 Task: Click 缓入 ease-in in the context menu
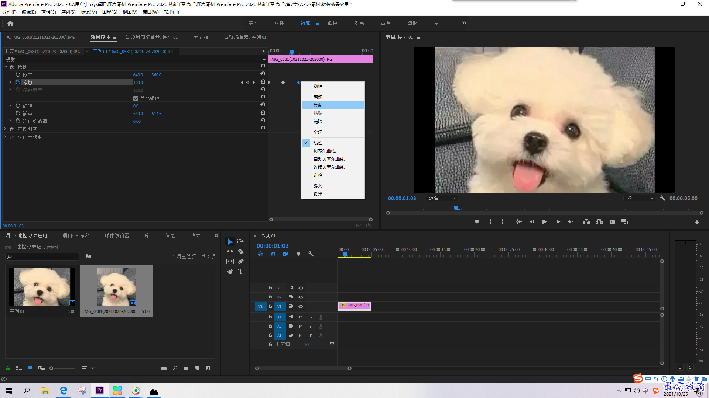318,186
